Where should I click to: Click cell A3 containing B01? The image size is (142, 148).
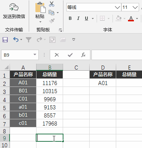(x=23, y=91)
